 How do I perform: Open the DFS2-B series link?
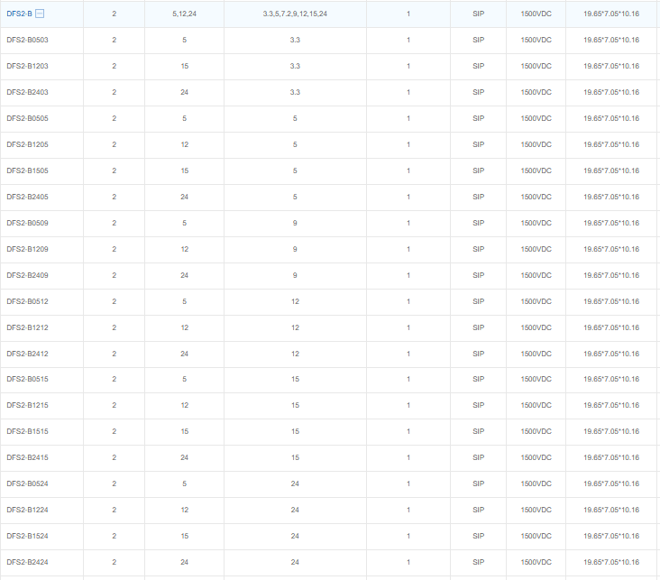19,14
